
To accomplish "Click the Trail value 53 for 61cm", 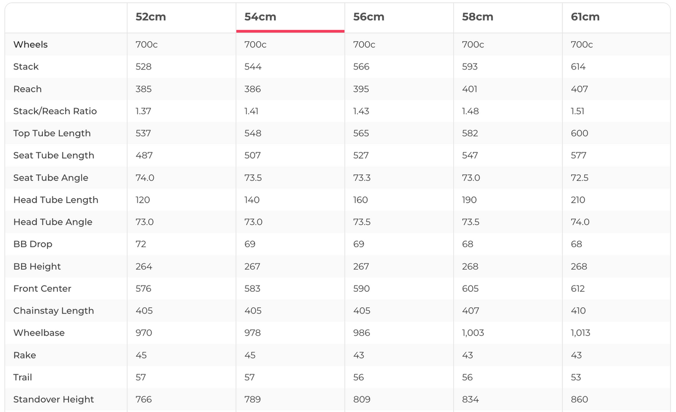I will 576,377.
